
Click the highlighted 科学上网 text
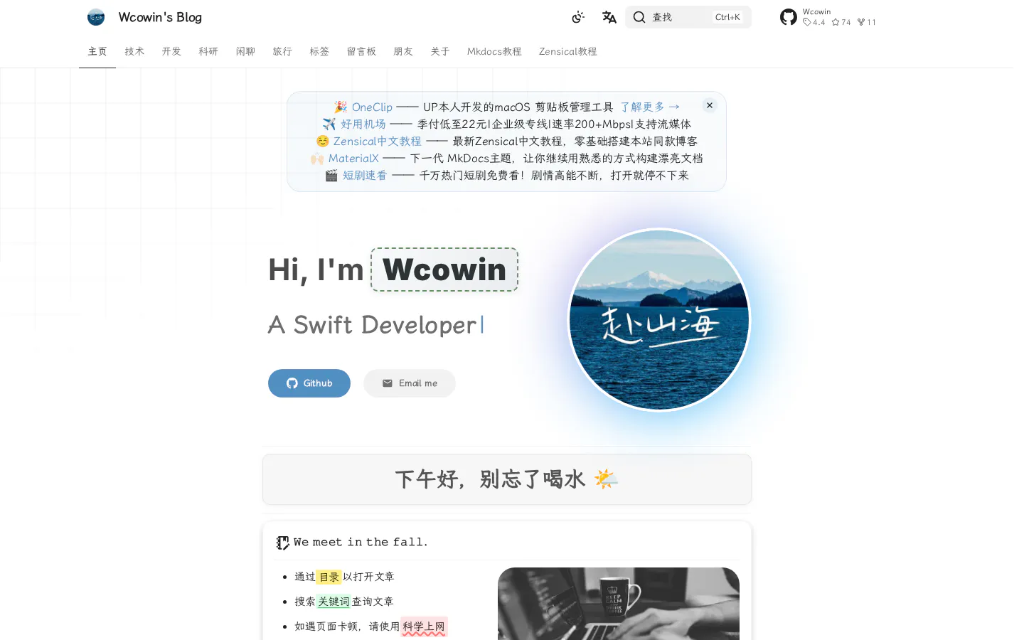(424, 626)
